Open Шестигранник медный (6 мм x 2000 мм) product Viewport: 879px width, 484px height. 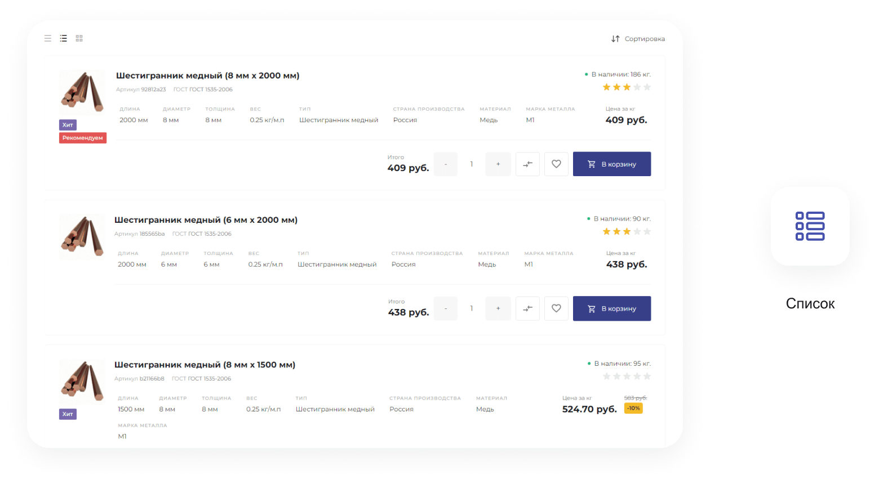coord(206,220)
